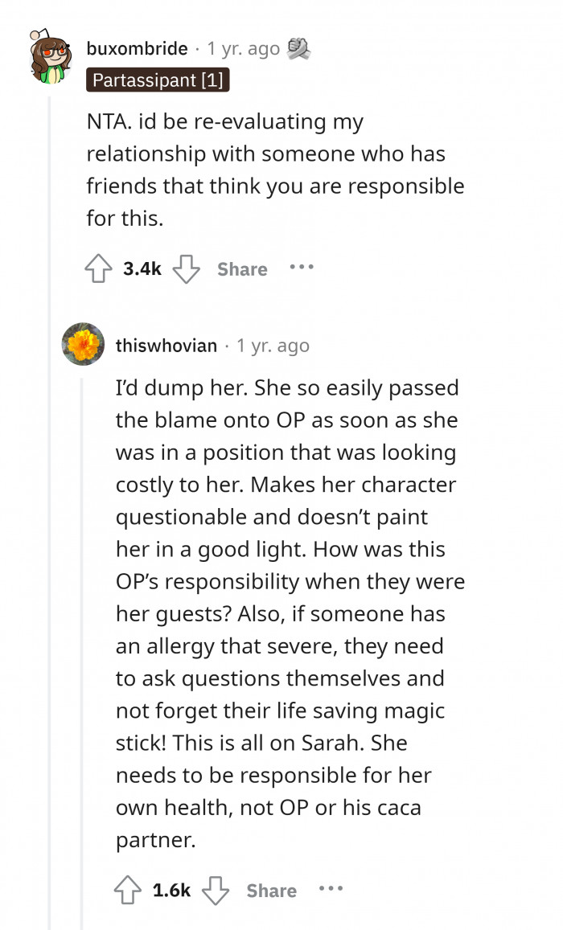Upvote buxombride's comment

98,268
